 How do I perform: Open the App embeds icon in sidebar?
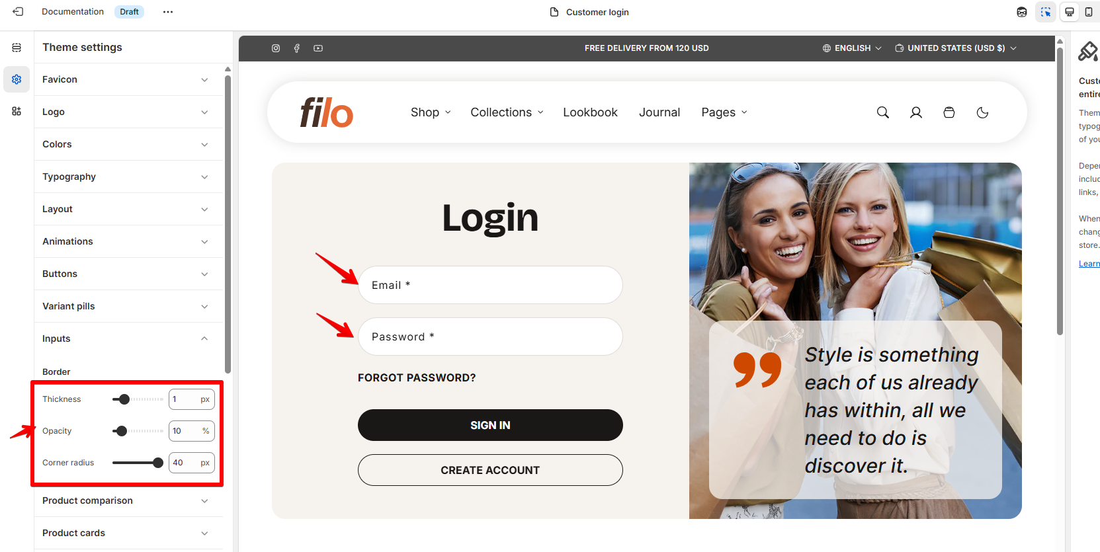(x=17, y=111)
